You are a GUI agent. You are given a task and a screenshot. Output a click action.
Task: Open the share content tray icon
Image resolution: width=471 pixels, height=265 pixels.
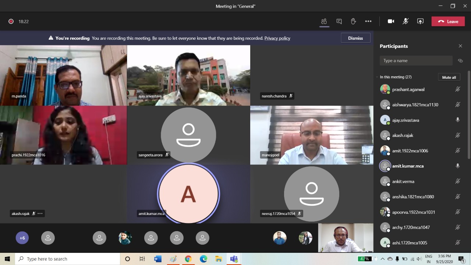click(420, 21)
